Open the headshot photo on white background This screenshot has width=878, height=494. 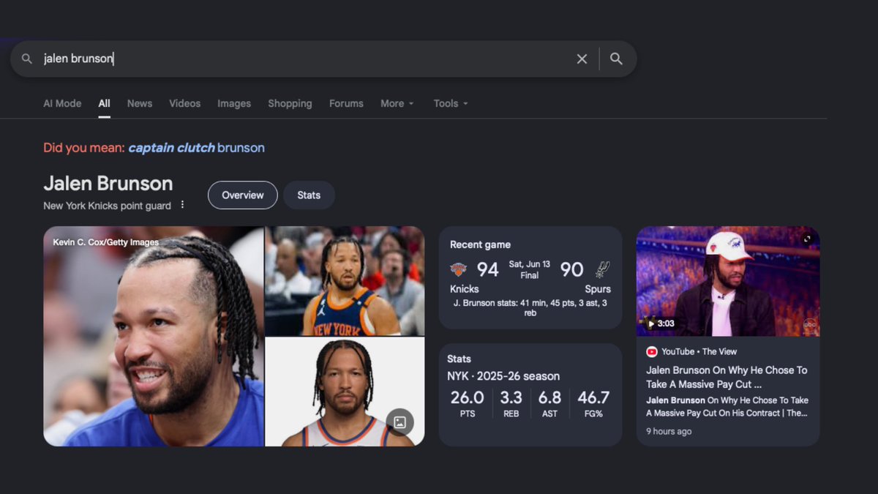(345, 392)
